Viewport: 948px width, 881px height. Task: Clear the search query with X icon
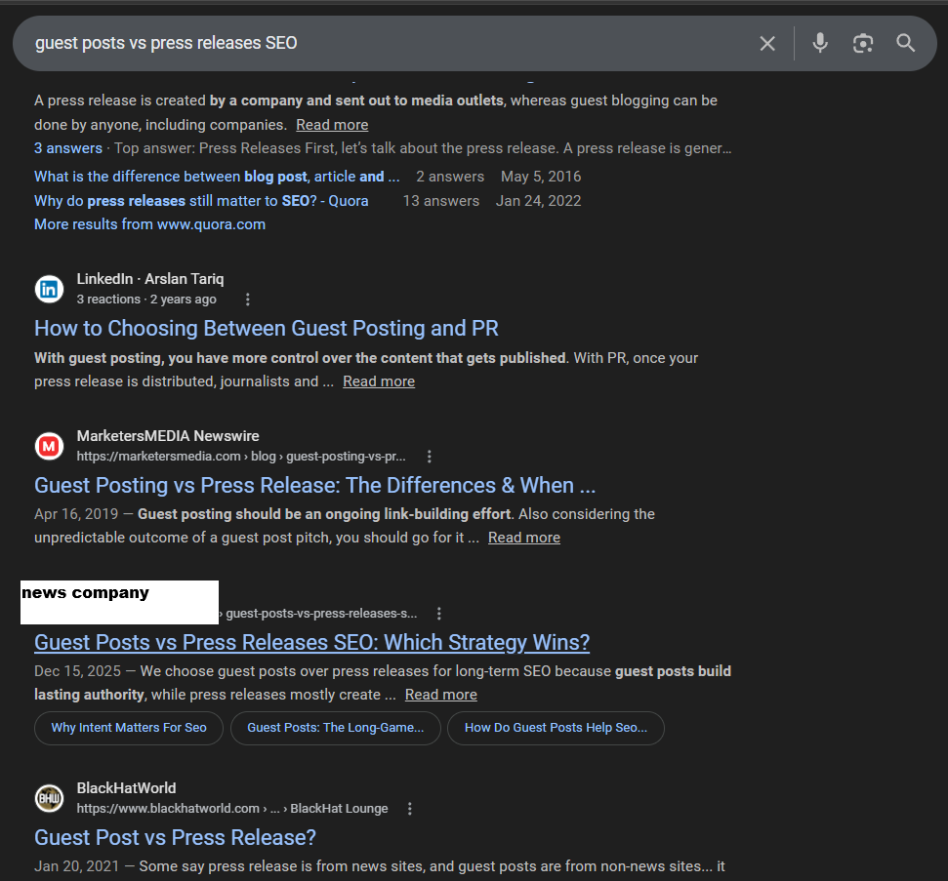point(767,43)
